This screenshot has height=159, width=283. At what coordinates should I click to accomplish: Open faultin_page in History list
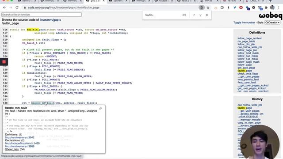(245, 108)
